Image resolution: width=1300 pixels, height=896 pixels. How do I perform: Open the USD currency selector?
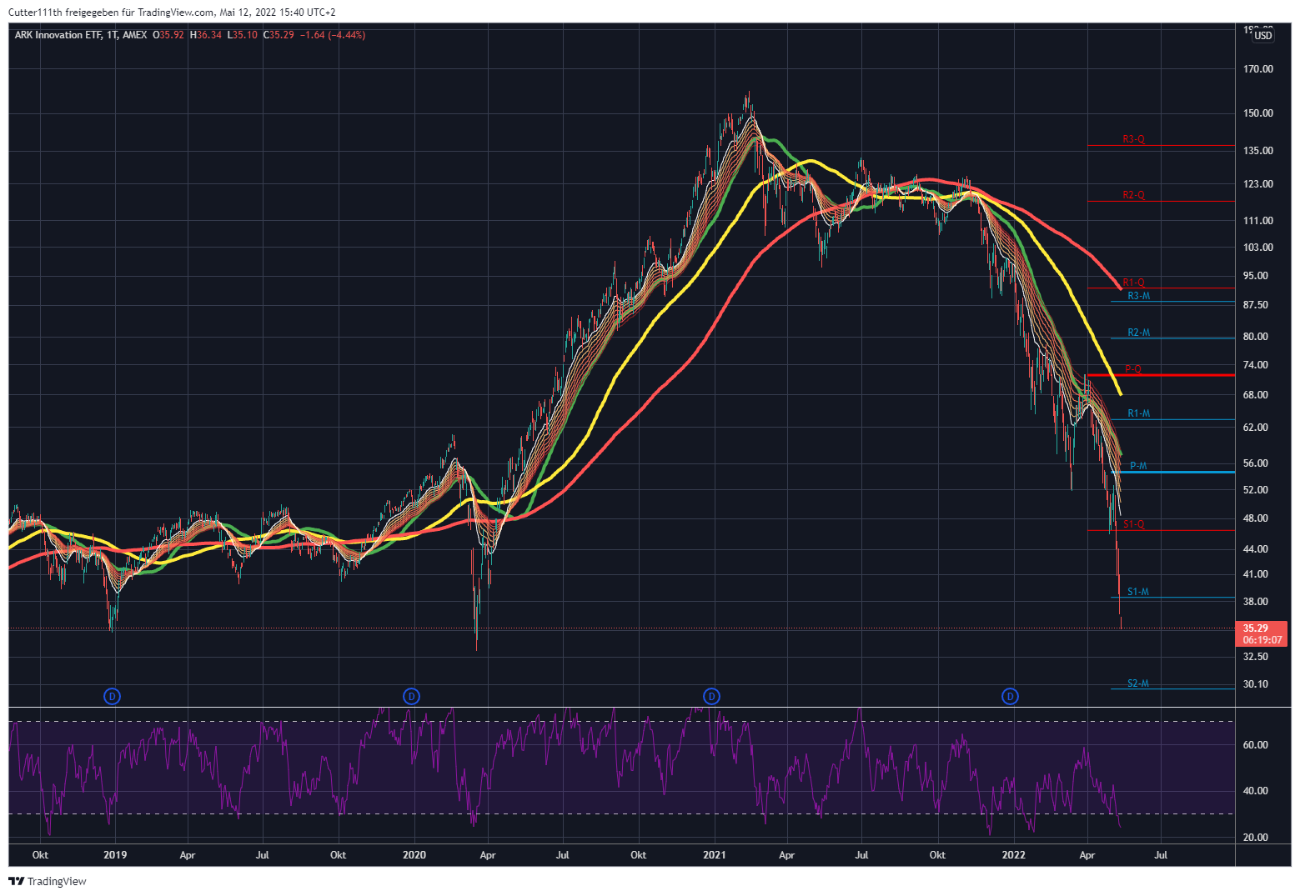point(1263,35)
